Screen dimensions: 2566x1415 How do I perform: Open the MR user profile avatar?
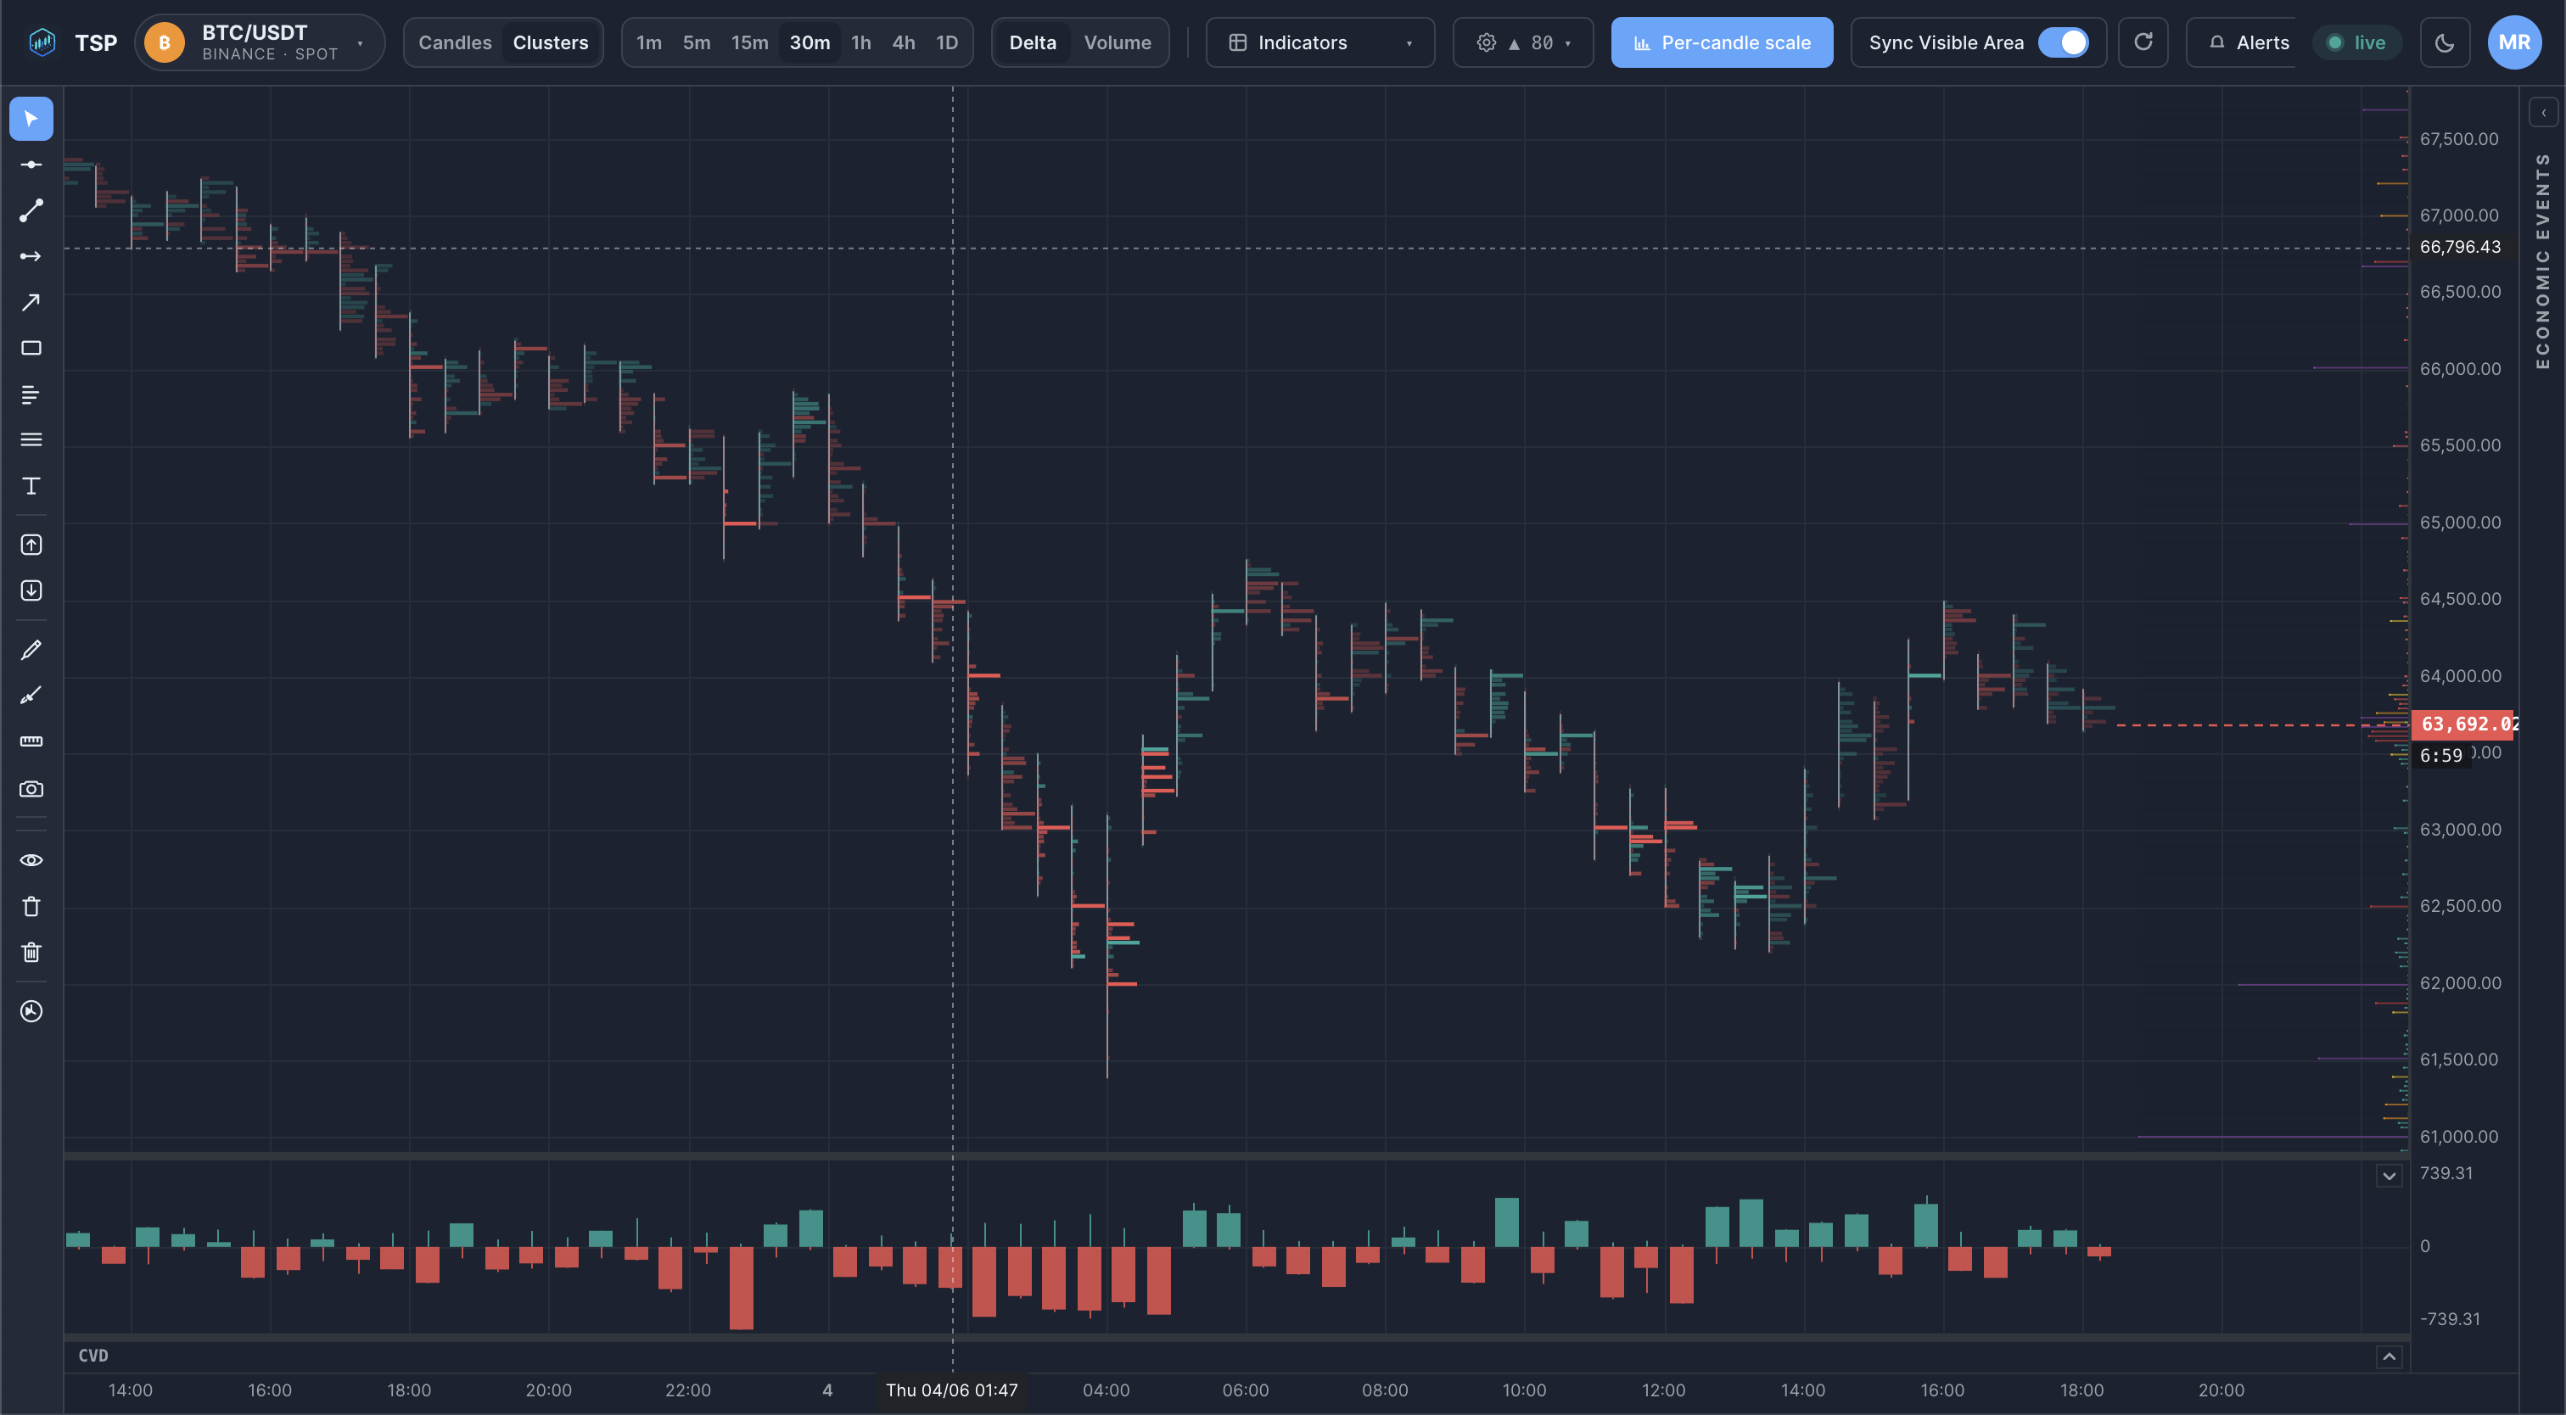pyautogui.click(x=2514, y=42)
